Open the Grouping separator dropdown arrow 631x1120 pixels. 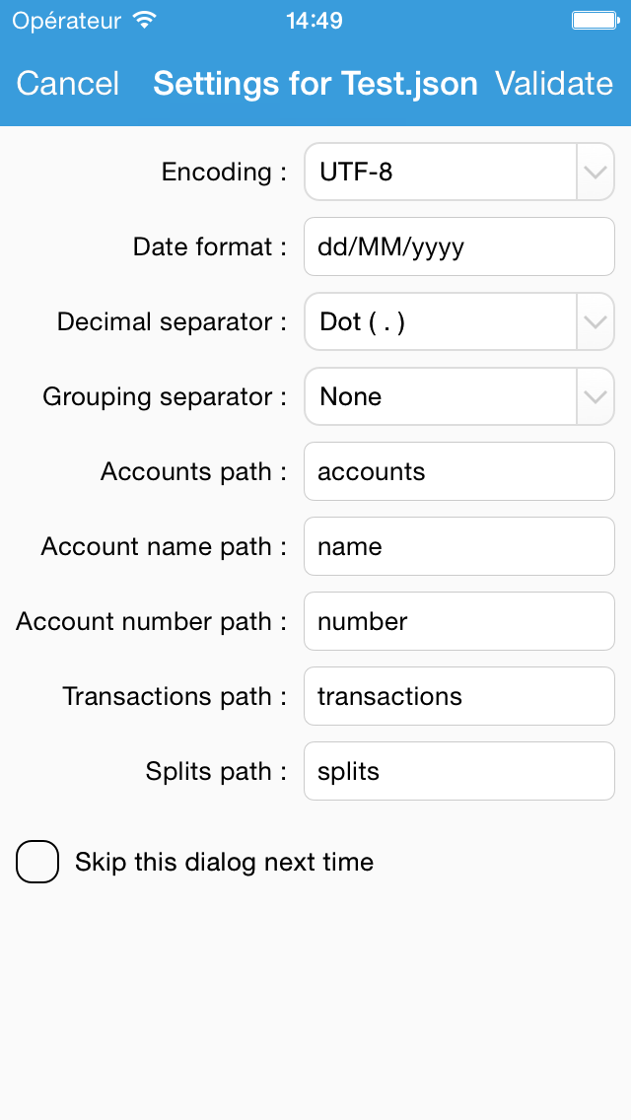pyautogui.click(x=596, y=396)
